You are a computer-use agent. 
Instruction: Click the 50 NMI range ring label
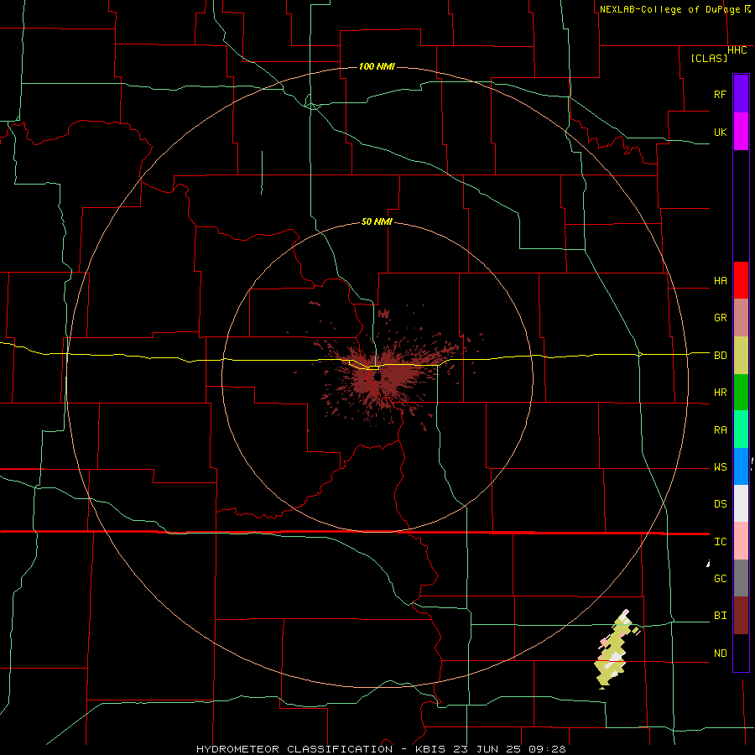377,221
